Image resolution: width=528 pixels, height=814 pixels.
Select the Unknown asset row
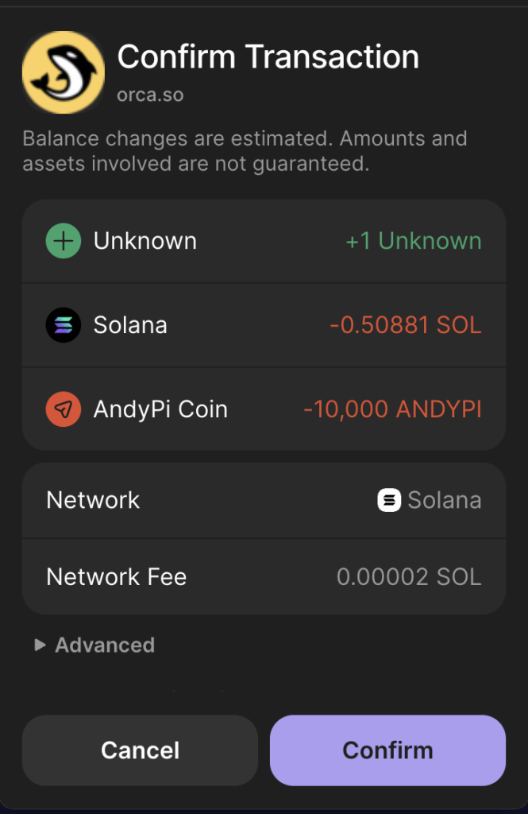(264, 241)
